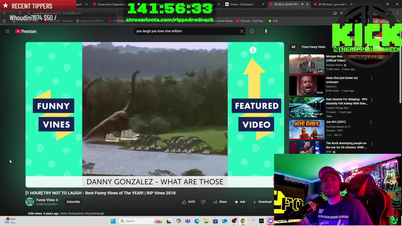Play vines that butter my croissant thumbnail
Screen dimensions: 402x226
(307, 85)
